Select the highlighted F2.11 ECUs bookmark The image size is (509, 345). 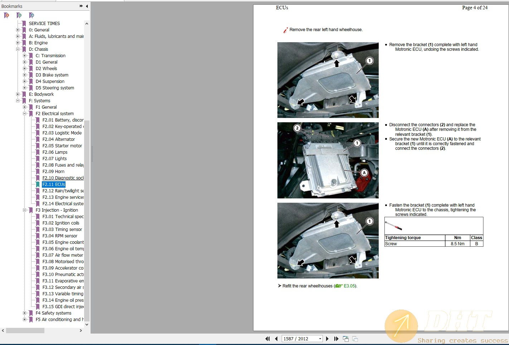(54, 184)
